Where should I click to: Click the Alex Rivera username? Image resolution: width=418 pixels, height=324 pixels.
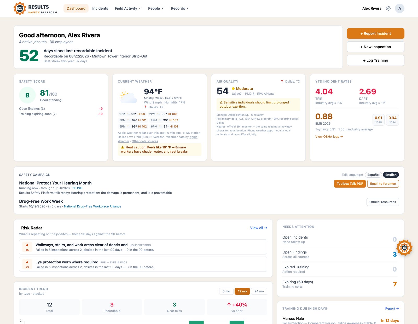[372, 8]
